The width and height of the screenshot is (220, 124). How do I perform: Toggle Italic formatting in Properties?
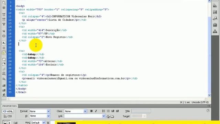[96, 111]
